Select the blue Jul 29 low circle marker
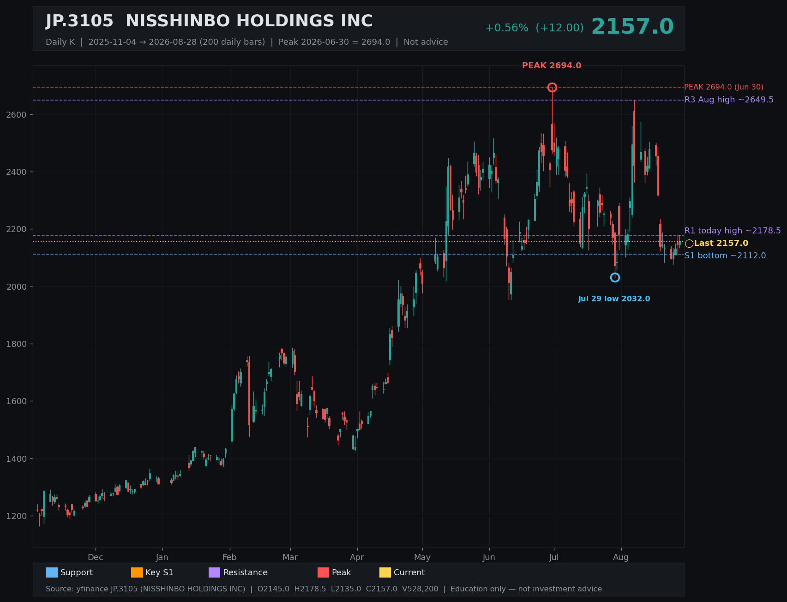The width and height of the screenshot is (787, 602). click(x=615, y=277)
